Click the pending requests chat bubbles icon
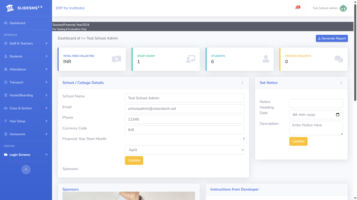This screenshot has height=200, width=357. (339, 59)
